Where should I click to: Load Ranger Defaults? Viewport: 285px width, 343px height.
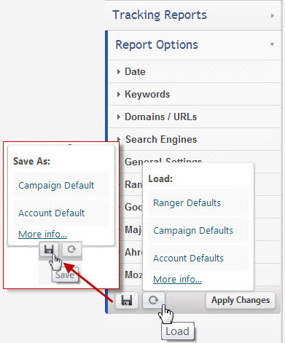coord(187,203)
